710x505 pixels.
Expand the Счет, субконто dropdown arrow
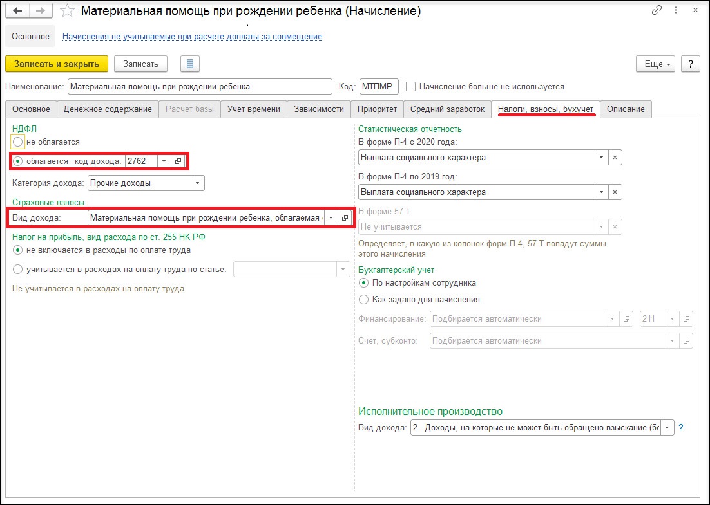[672, 341]
